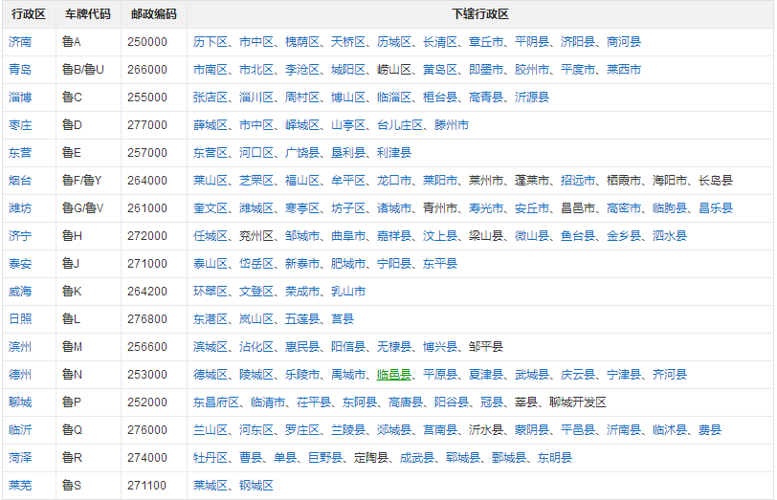Open 泰山区 district link
The height and width of the screenshot is (500, 777).
[x=211, y=264]
